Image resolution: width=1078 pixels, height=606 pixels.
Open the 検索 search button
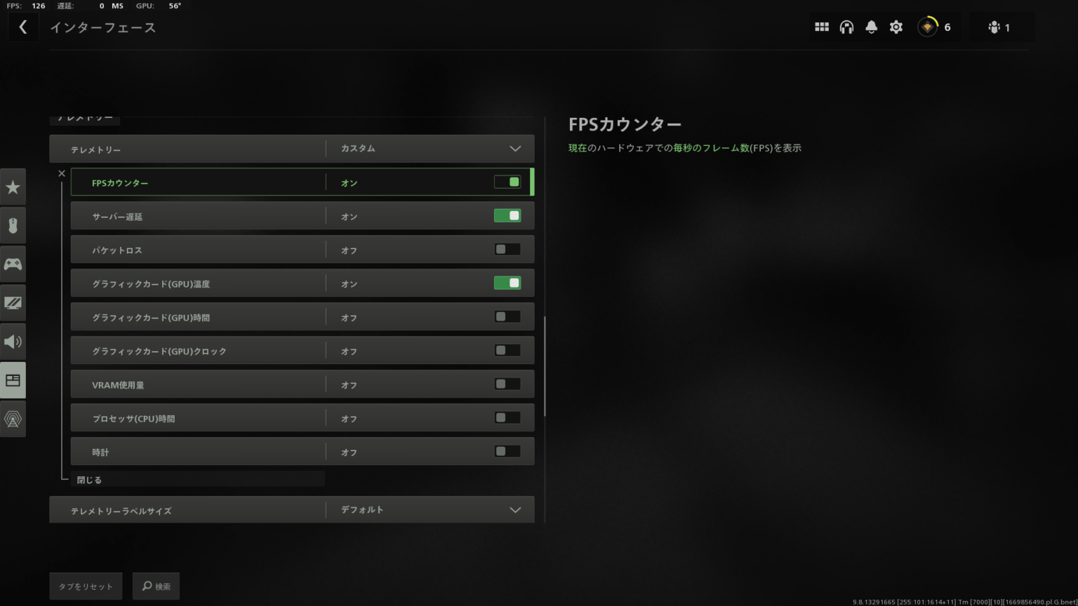(x=156, y=586)
